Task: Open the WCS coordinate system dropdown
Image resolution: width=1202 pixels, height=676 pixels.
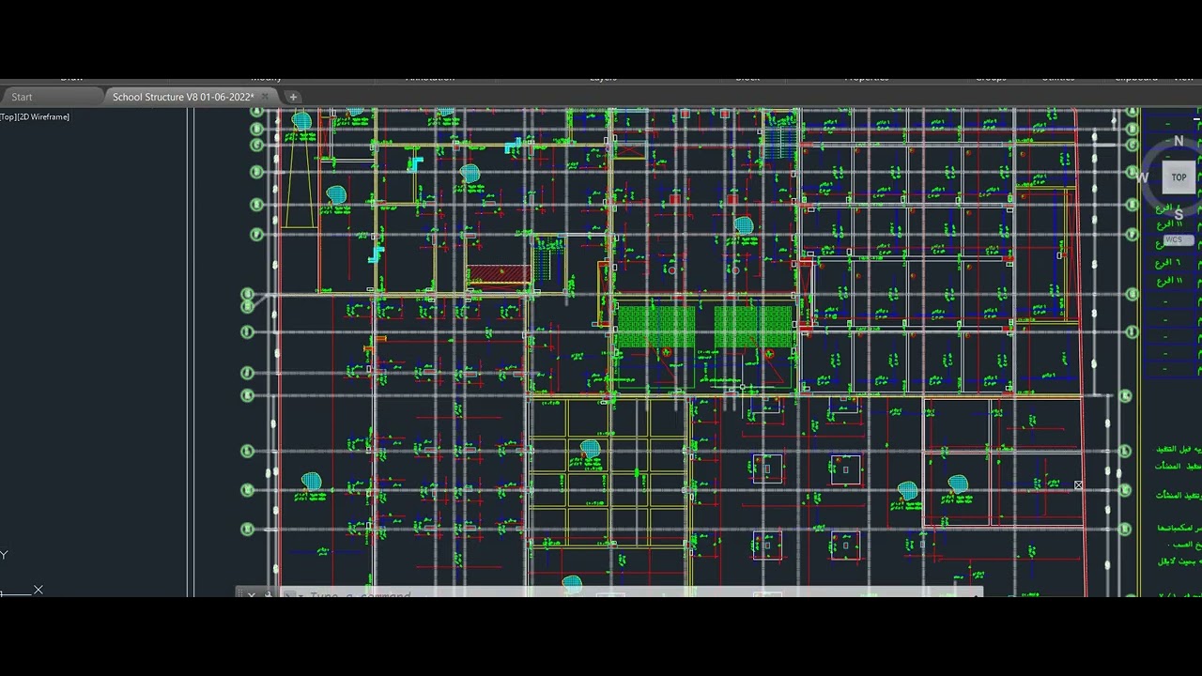Action: 1178,240
